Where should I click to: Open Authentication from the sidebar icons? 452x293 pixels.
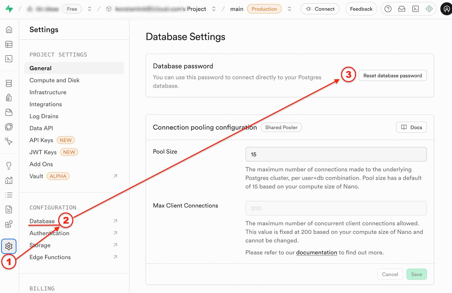(9, 97)
